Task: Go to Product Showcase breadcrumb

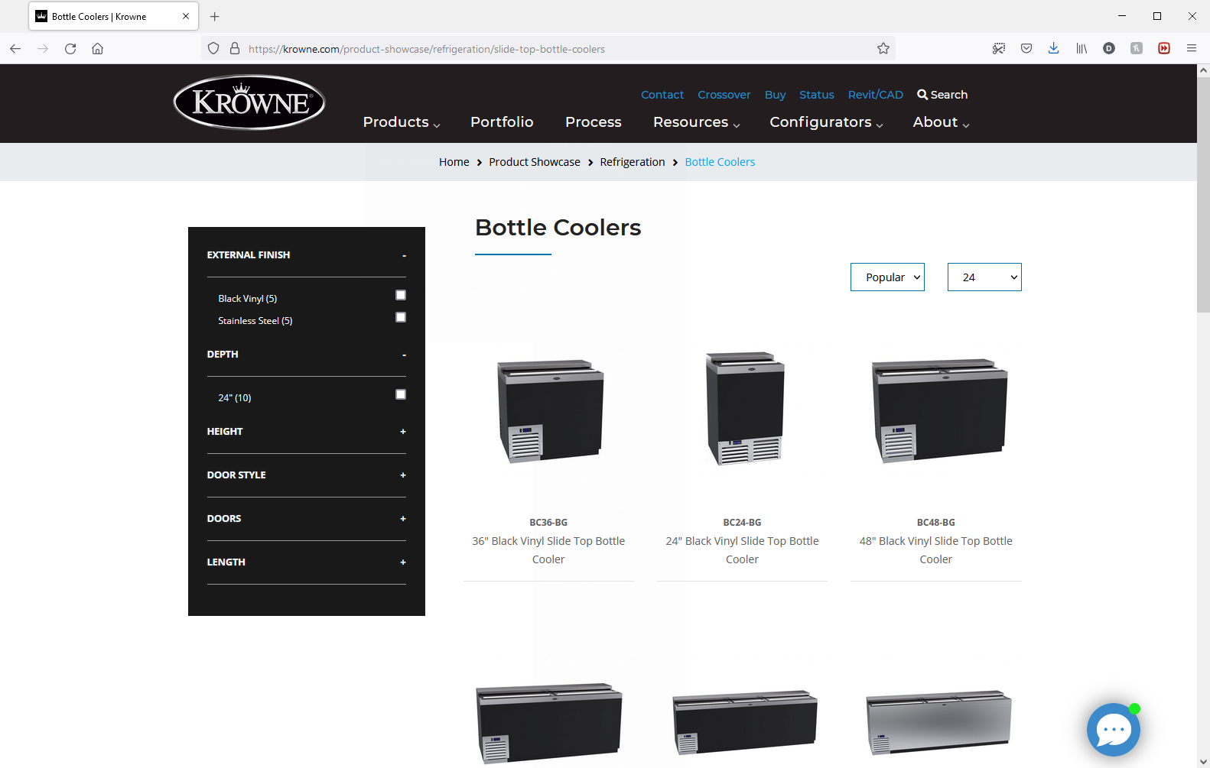Action: (x=535, y=162)
